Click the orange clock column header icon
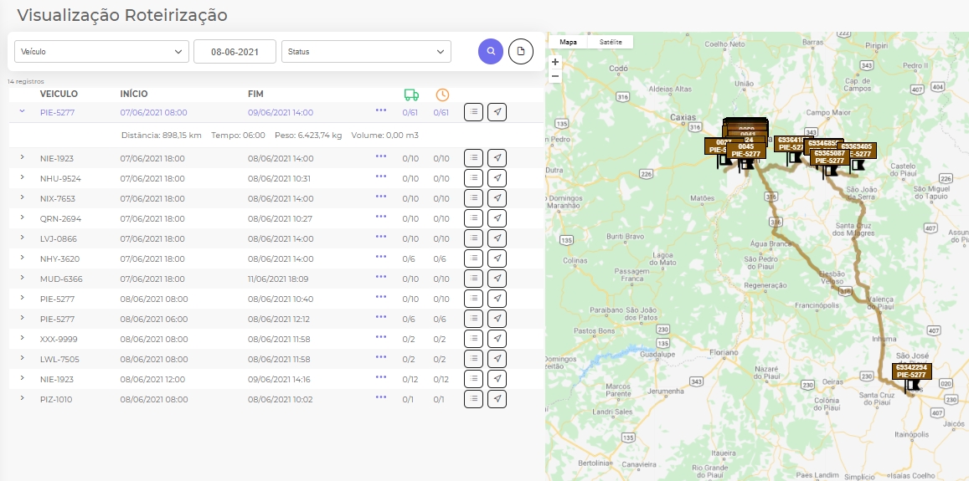This screenshot has width=969, height=481. (442, 95)
